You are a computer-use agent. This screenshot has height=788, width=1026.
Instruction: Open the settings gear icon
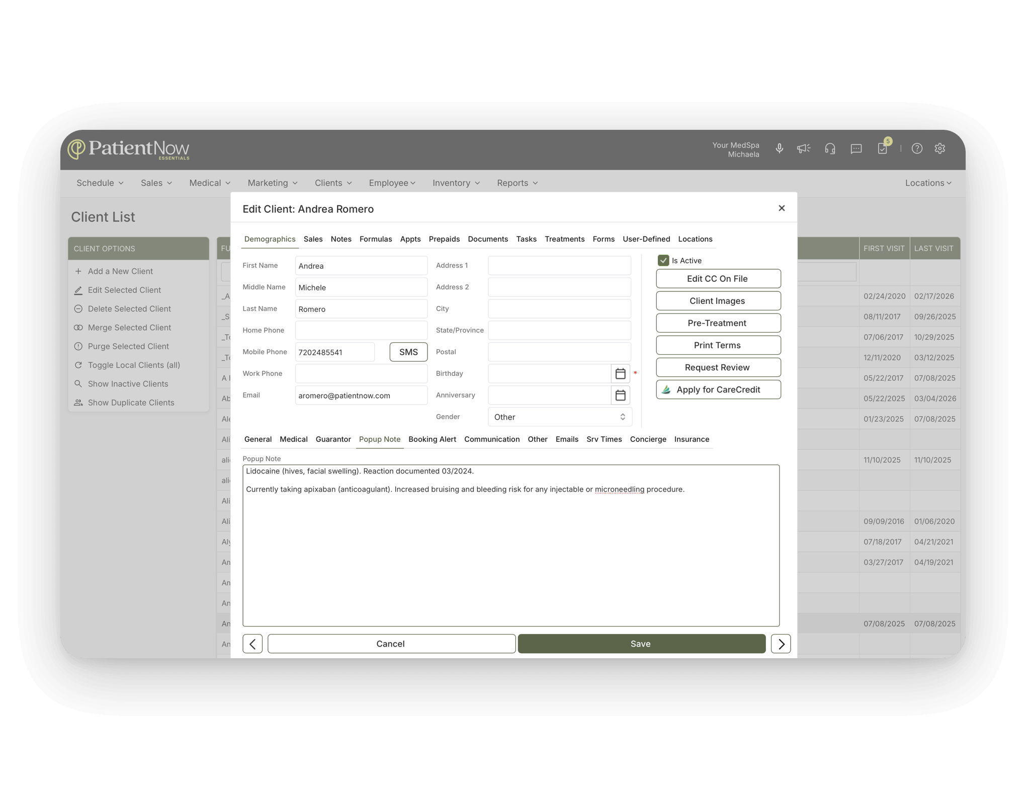click(939, 148)
